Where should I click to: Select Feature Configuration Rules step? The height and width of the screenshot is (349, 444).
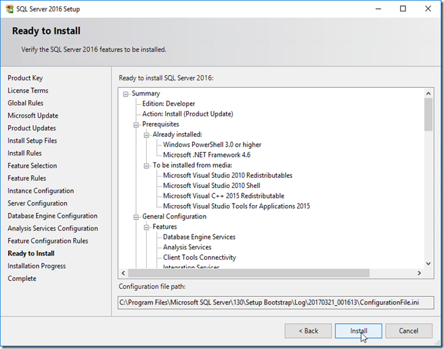click(x=48, y=241)
